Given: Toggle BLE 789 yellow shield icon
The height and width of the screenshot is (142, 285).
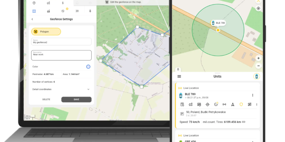Looking at the screenshot, I should 241,105.
